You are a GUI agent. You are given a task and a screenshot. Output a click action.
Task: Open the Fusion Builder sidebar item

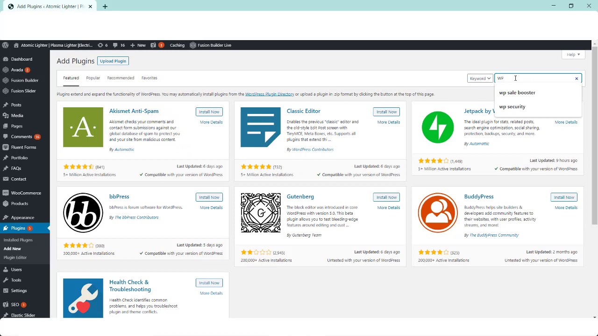coord(25,80)
